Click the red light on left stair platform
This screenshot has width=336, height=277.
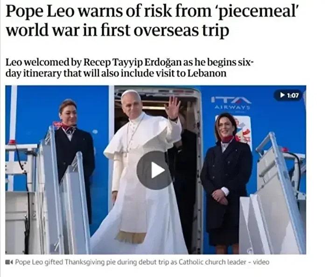[12, 142]
